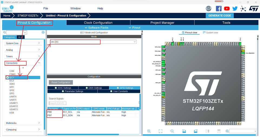Click the STM32F103ZETx breadcrumb
The height and width of the screenshot is (137, 260).
(28, 16)
